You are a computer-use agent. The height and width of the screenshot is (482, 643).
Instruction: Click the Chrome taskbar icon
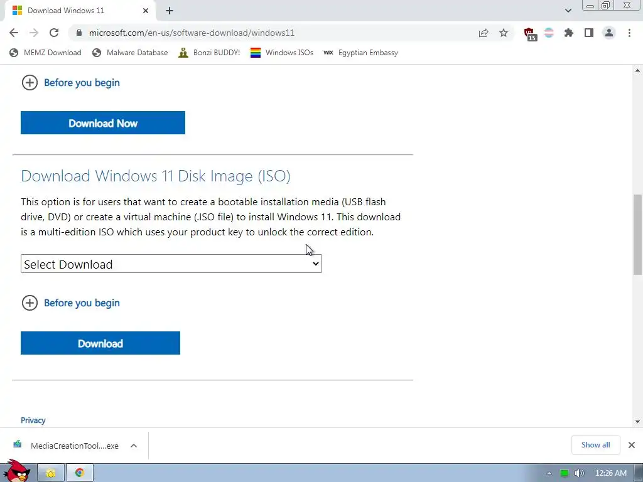pyautogui.click(x=80, y=473)
